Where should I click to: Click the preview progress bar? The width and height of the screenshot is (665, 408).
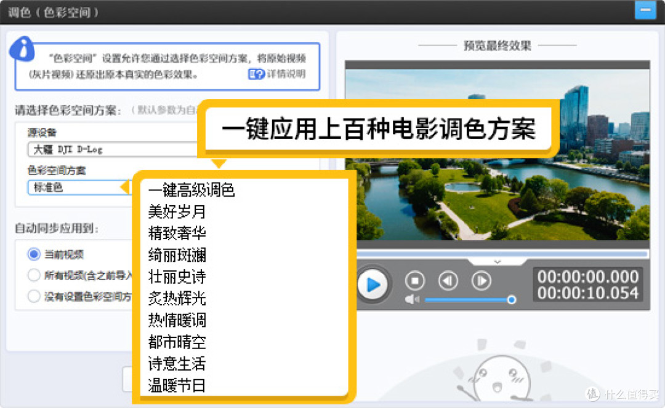tap(502, 254)
